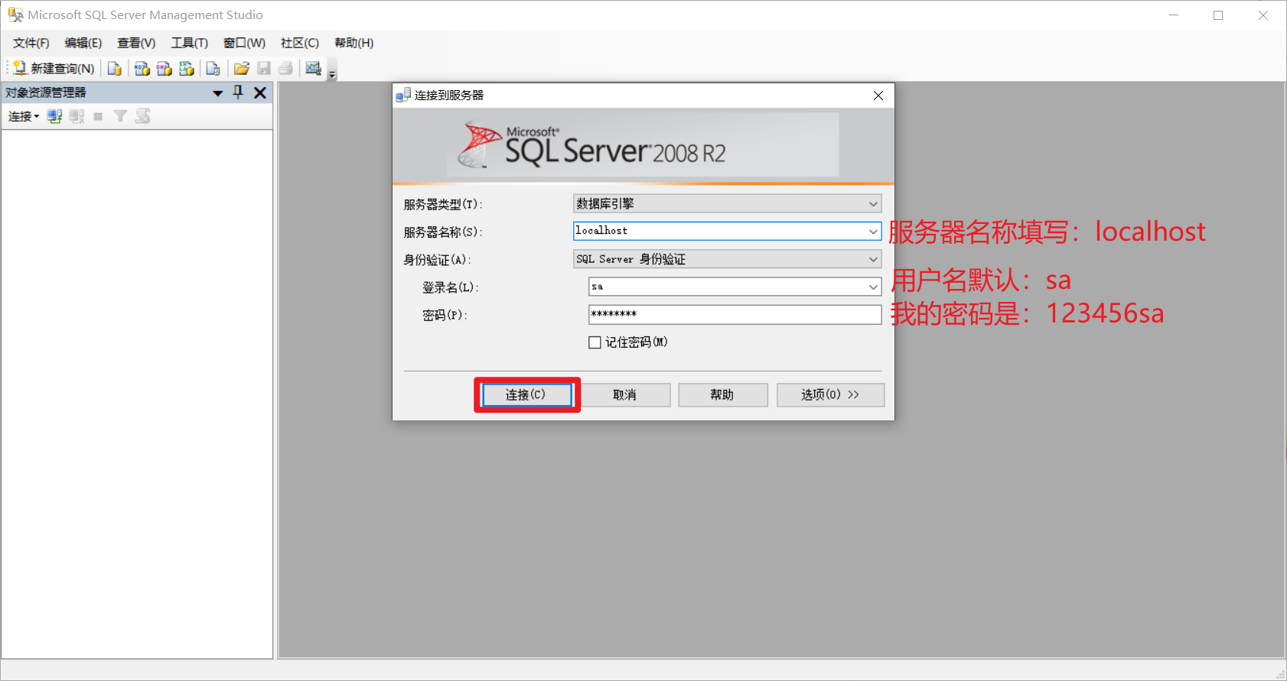Click the connect dialog title bar icon
The height and width of the screenshot is (681, 1287).
pyautogui.click(x=403, y=96)
